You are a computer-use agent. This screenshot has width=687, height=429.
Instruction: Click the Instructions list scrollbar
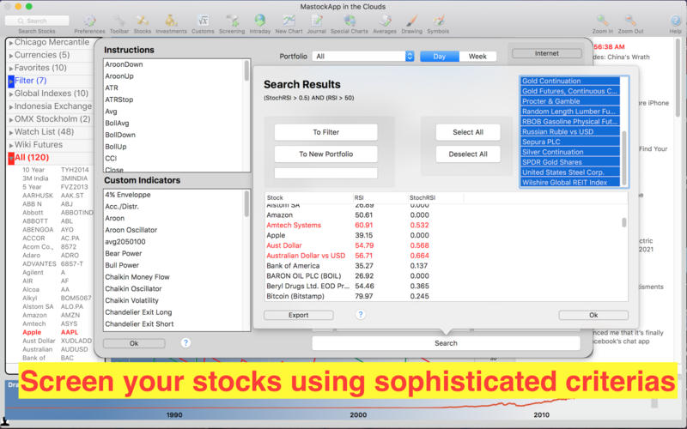[x=246, y=70]
